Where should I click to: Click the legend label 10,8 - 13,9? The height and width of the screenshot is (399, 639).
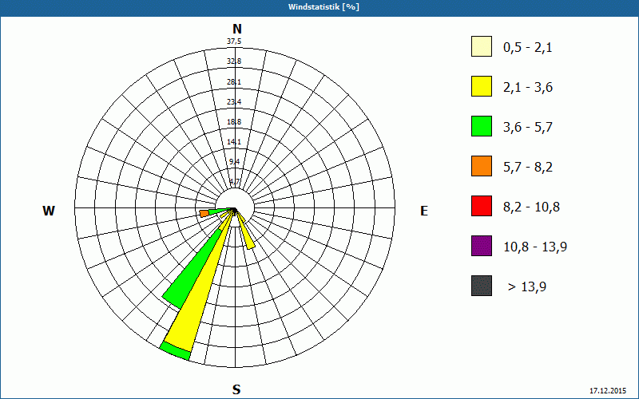click(535, 247)
